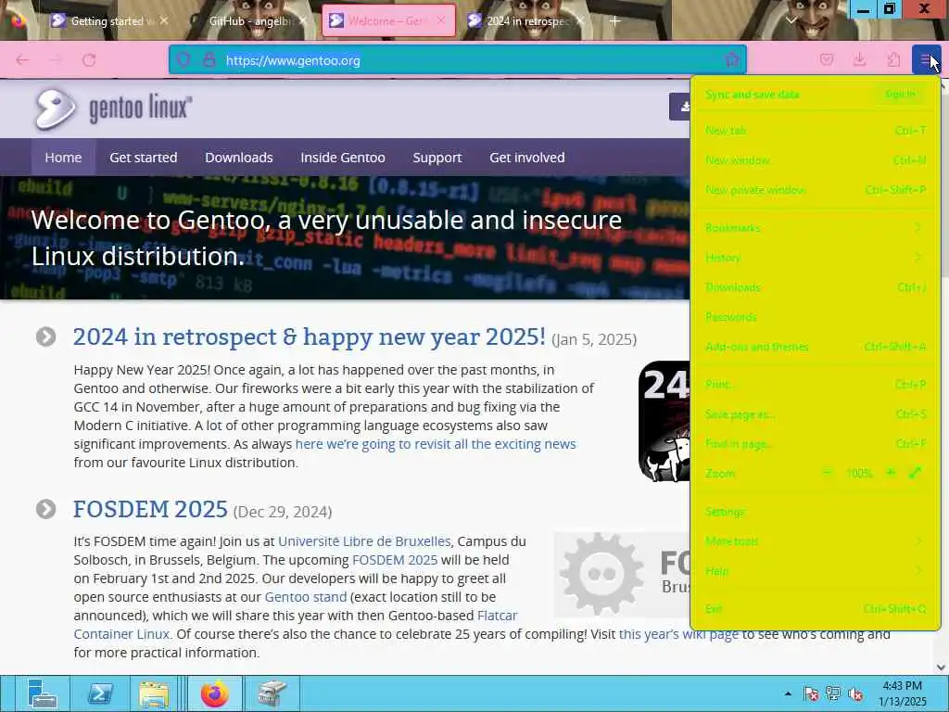Close the GitHub angelbi tab
The width and height of the screenshot is (949, 712).
pos(303,20)
